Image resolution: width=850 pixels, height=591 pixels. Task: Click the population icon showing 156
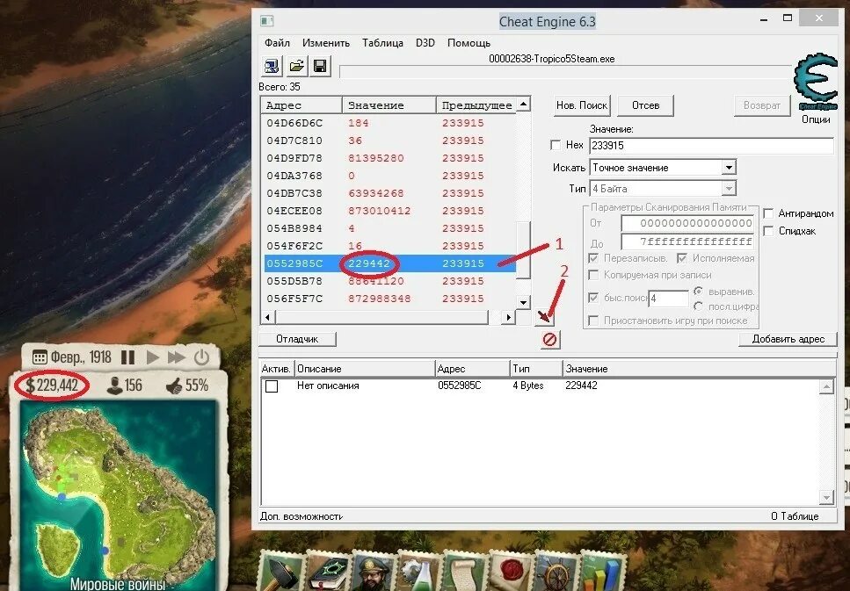114,386
